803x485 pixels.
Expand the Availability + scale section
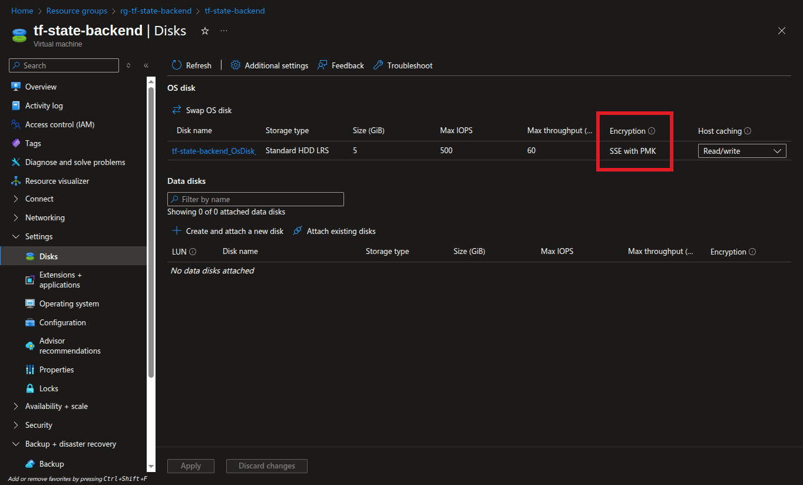pyautogui.click(x=16, y=406)
